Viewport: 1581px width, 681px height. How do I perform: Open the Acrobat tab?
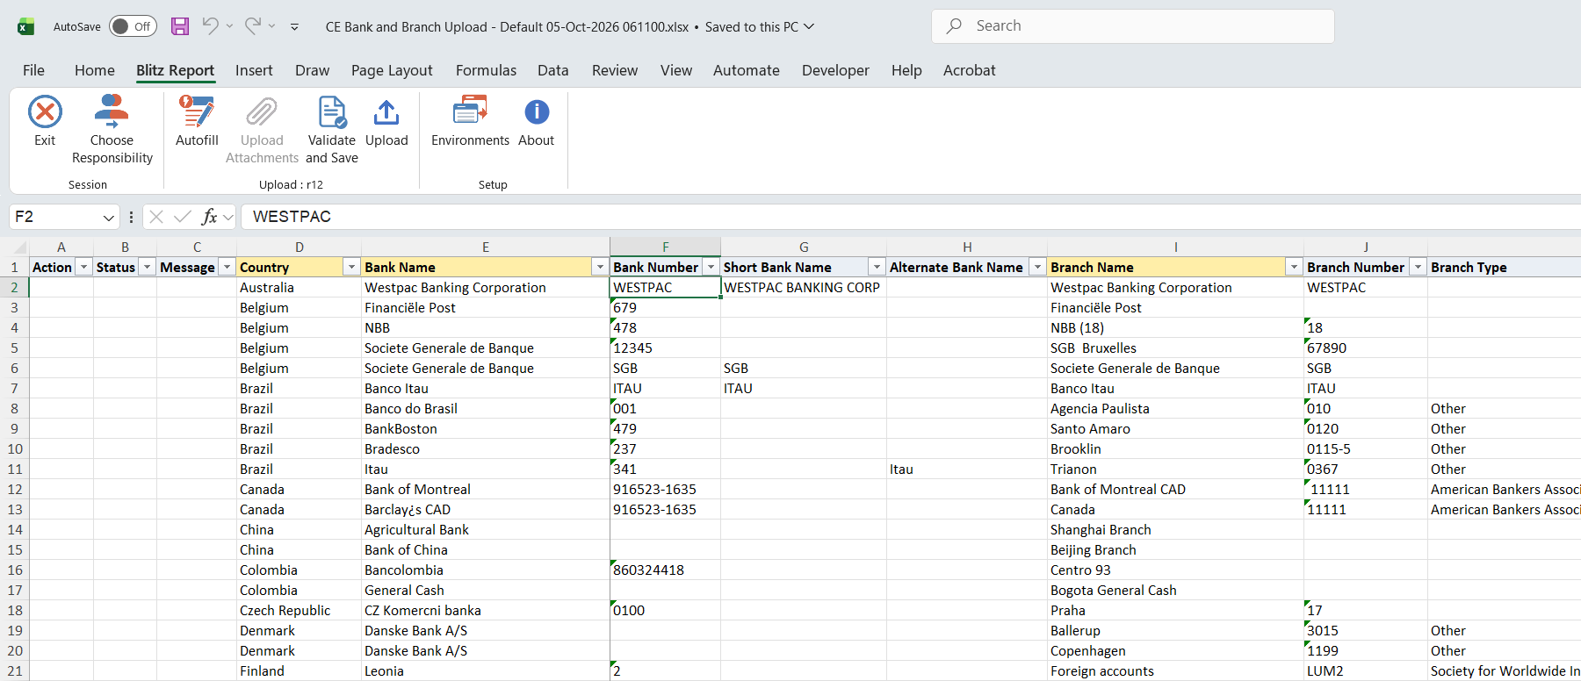coord(970,70)
